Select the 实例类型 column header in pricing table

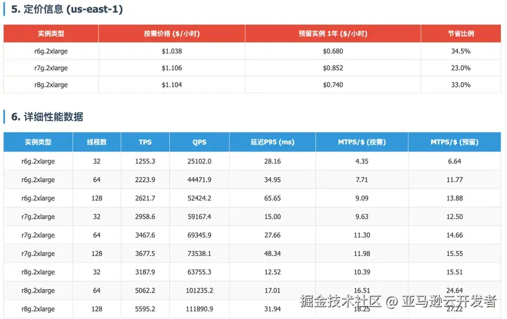(x=50, y=33)
